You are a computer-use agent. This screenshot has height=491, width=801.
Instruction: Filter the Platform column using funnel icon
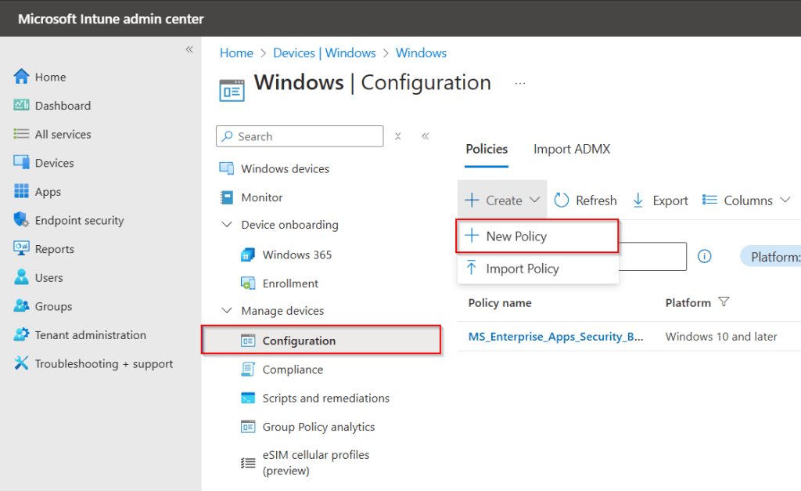point(724,302)
